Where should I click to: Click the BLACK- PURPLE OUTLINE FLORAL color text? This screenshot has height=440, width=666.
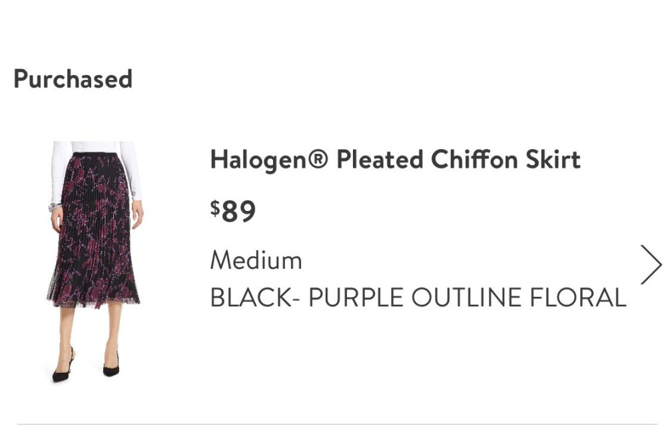[418, 298]
